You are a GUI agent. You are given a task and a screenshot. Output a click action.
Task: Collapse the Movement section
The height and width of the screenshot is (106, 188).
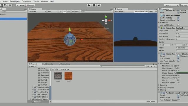(x=159, y=63)
